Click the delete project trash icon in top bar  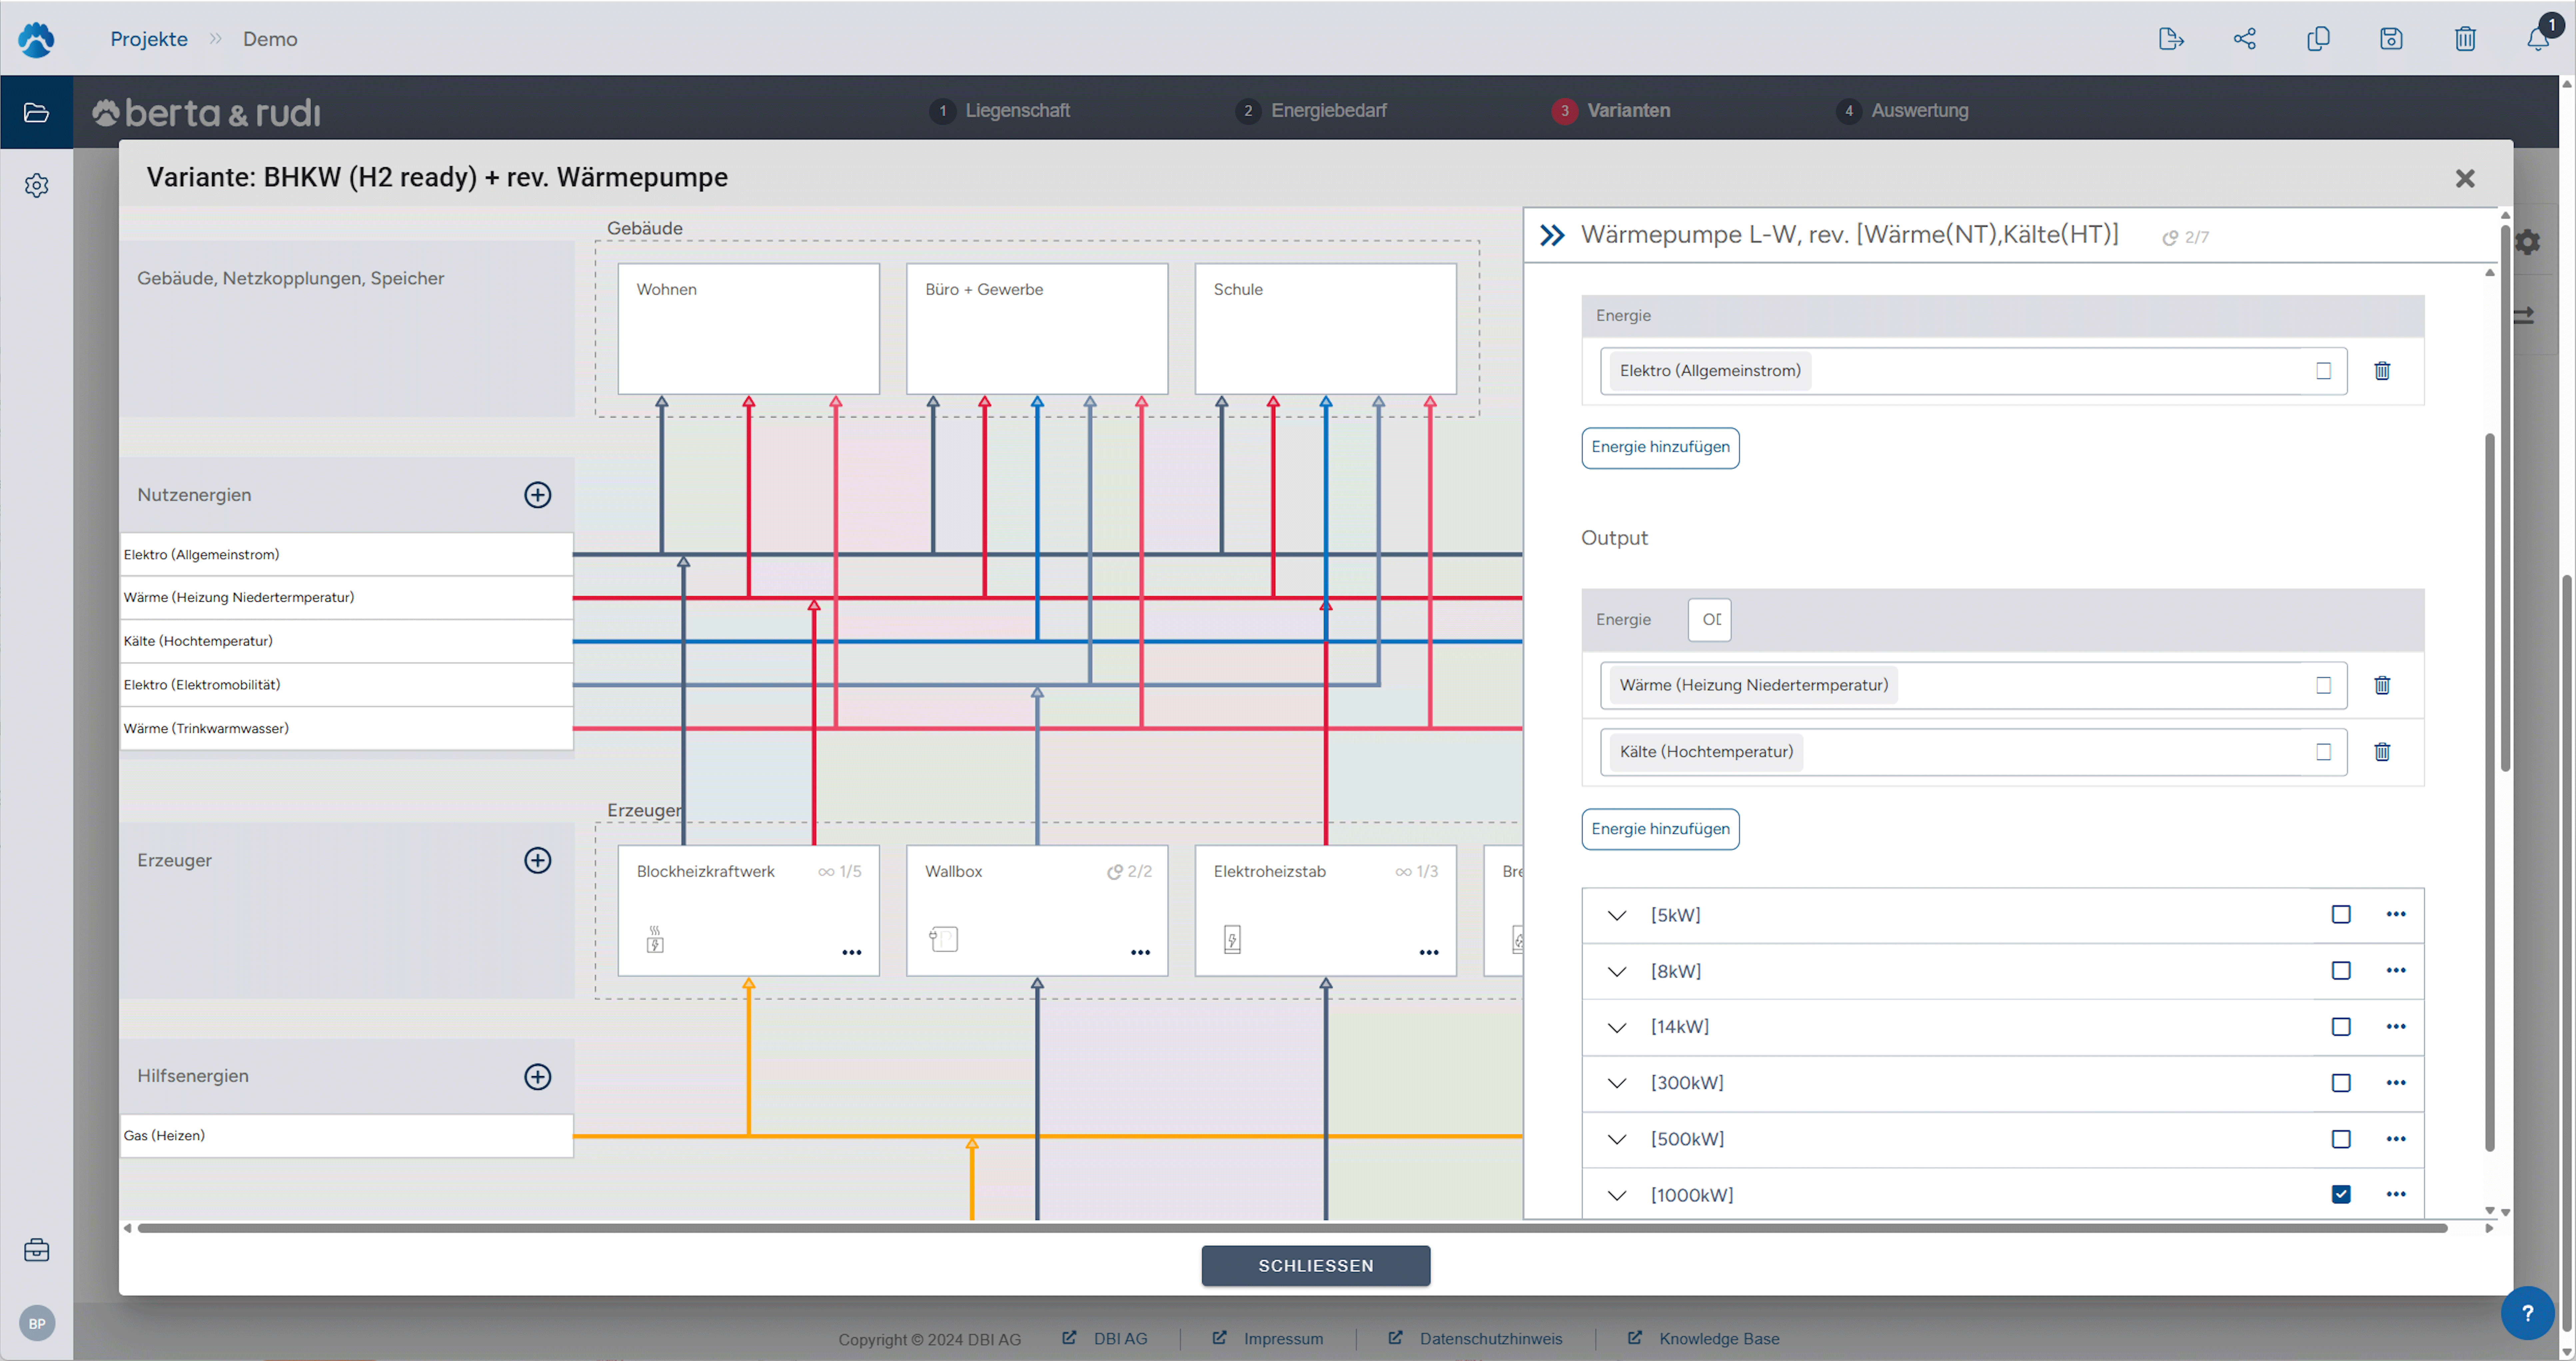tap(2465, 39)
